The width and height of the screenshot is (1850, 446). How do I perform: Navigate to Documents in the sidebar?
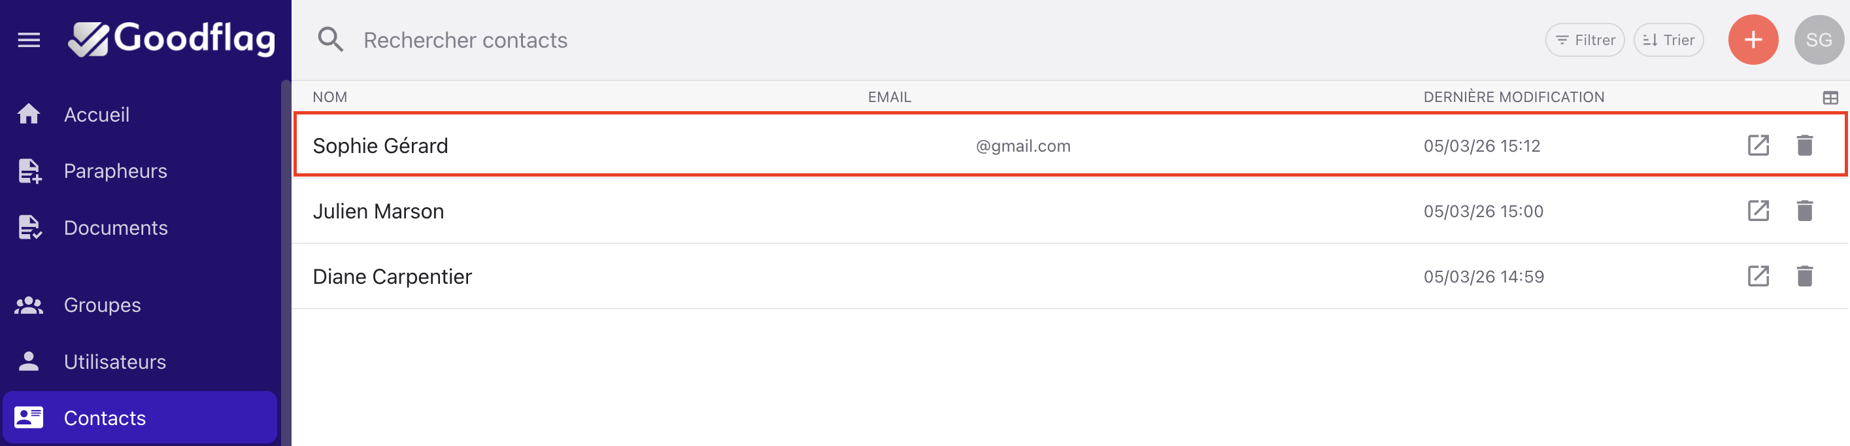coord(115,228)
